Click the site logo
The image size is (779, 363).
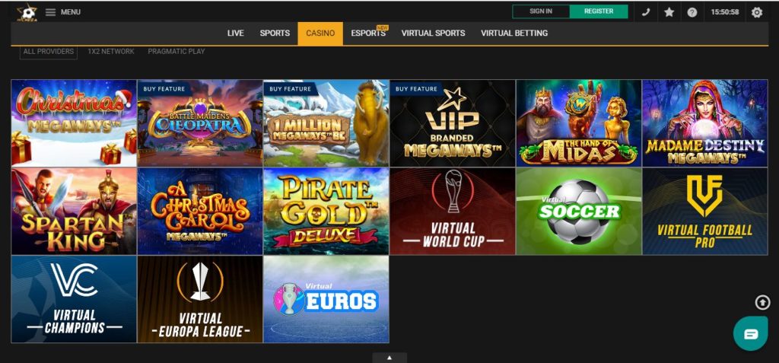pyautogui.click(x=27, y=12)
